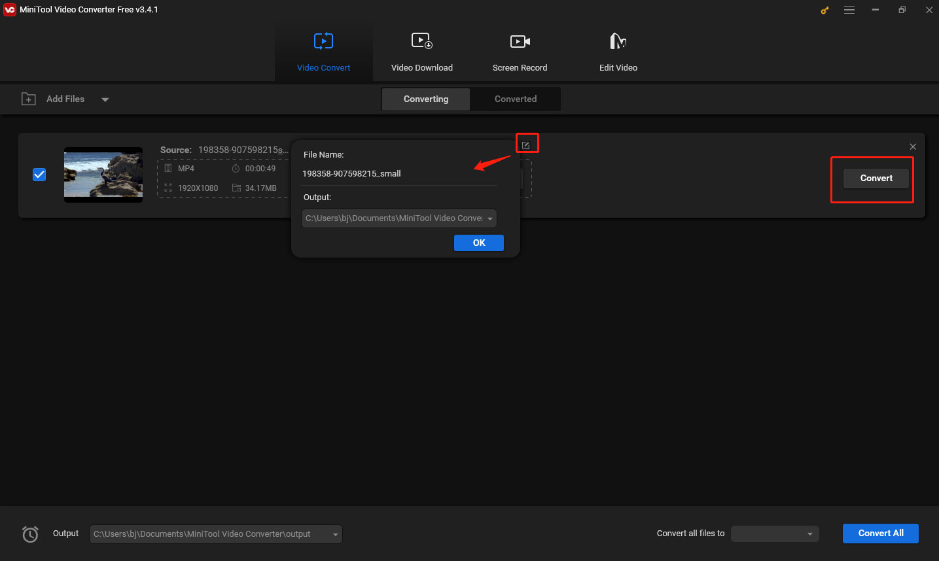Click the Video Convert icon
Image resolution: width=939 pixels, height=561 pixels.
(324, 41)
